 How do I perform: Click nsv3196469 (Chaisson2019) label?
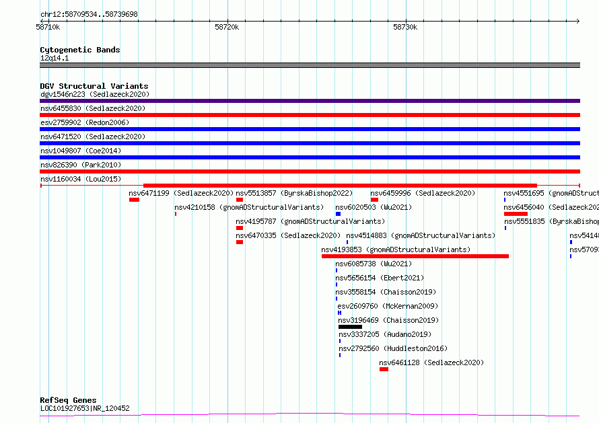388,320
